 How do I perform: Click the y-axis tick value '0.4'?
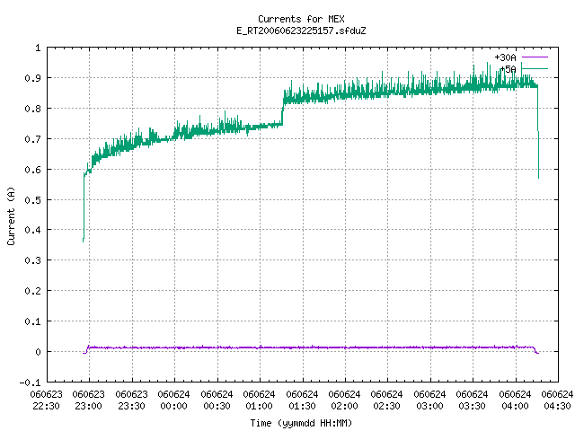[32, 230]
